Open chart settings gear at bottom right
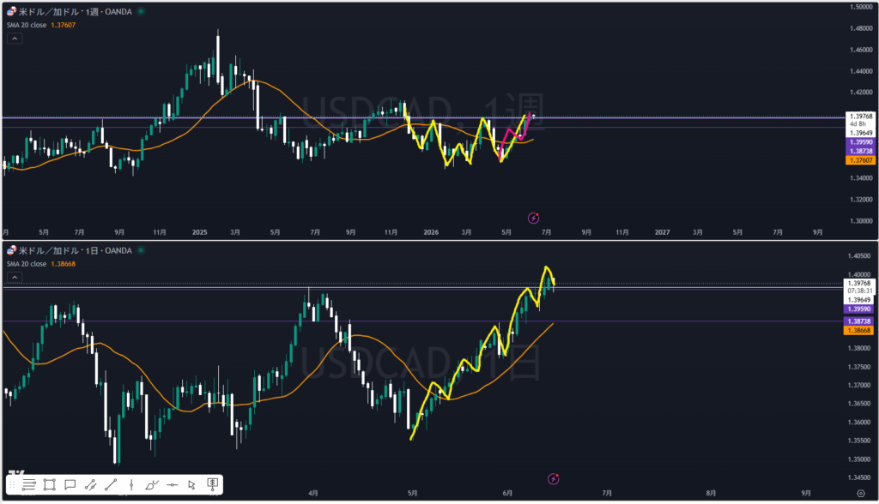 pyautogui.click(x=861, y=494)
